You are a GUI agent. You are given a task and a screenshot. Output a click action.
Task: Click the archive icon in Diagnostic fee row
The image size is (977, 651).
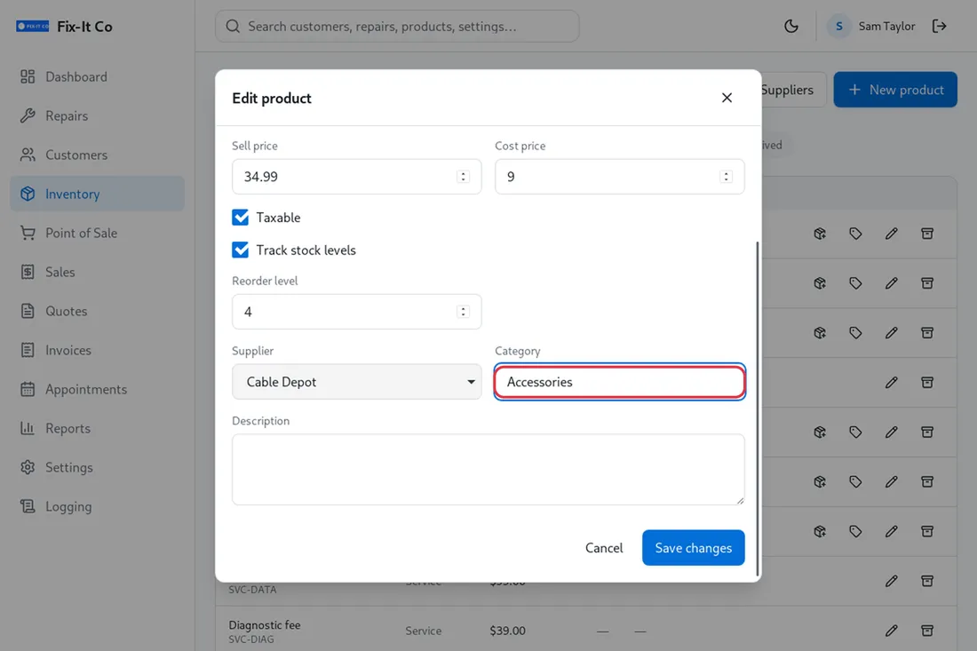point(927,631)
